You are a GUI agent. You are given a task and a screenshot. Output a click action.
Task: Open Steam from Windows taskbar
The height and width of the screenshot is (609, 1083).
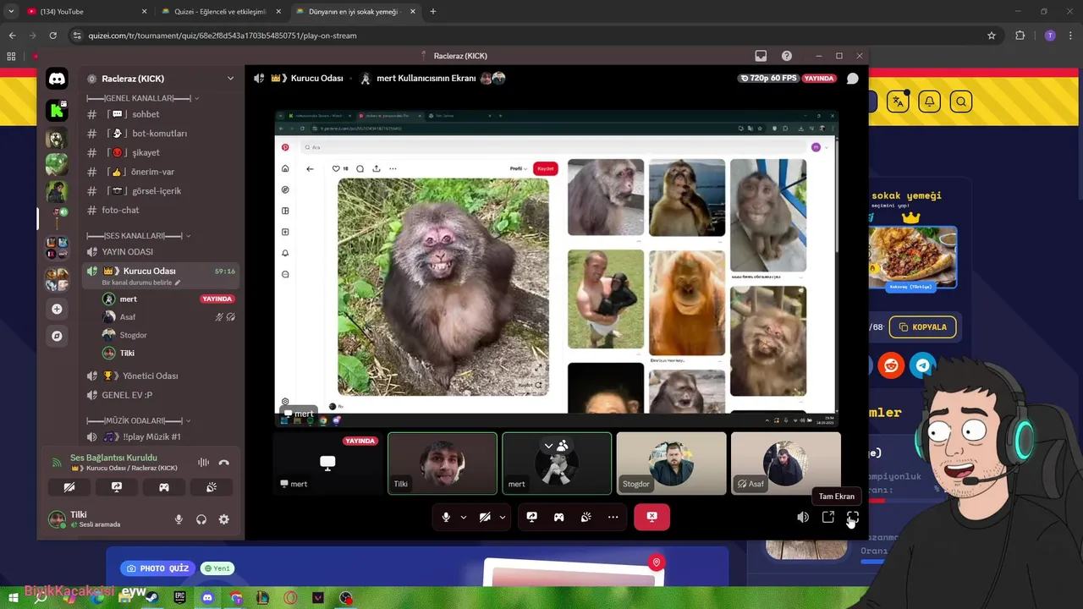coord(152,597)
